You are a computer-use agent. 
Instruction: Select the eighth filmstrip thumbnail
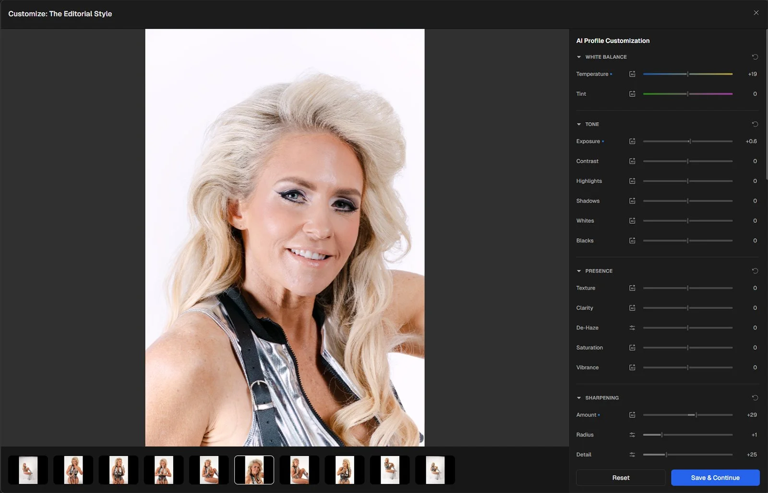[345, 470]
